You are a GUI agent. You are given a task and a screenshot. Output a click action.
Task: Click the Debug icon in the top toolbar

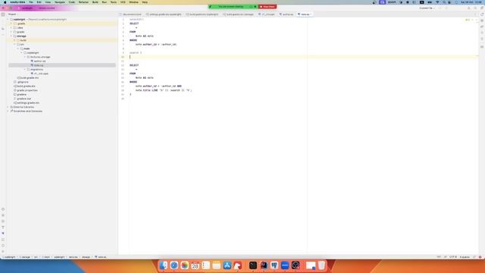pos(446,8)
